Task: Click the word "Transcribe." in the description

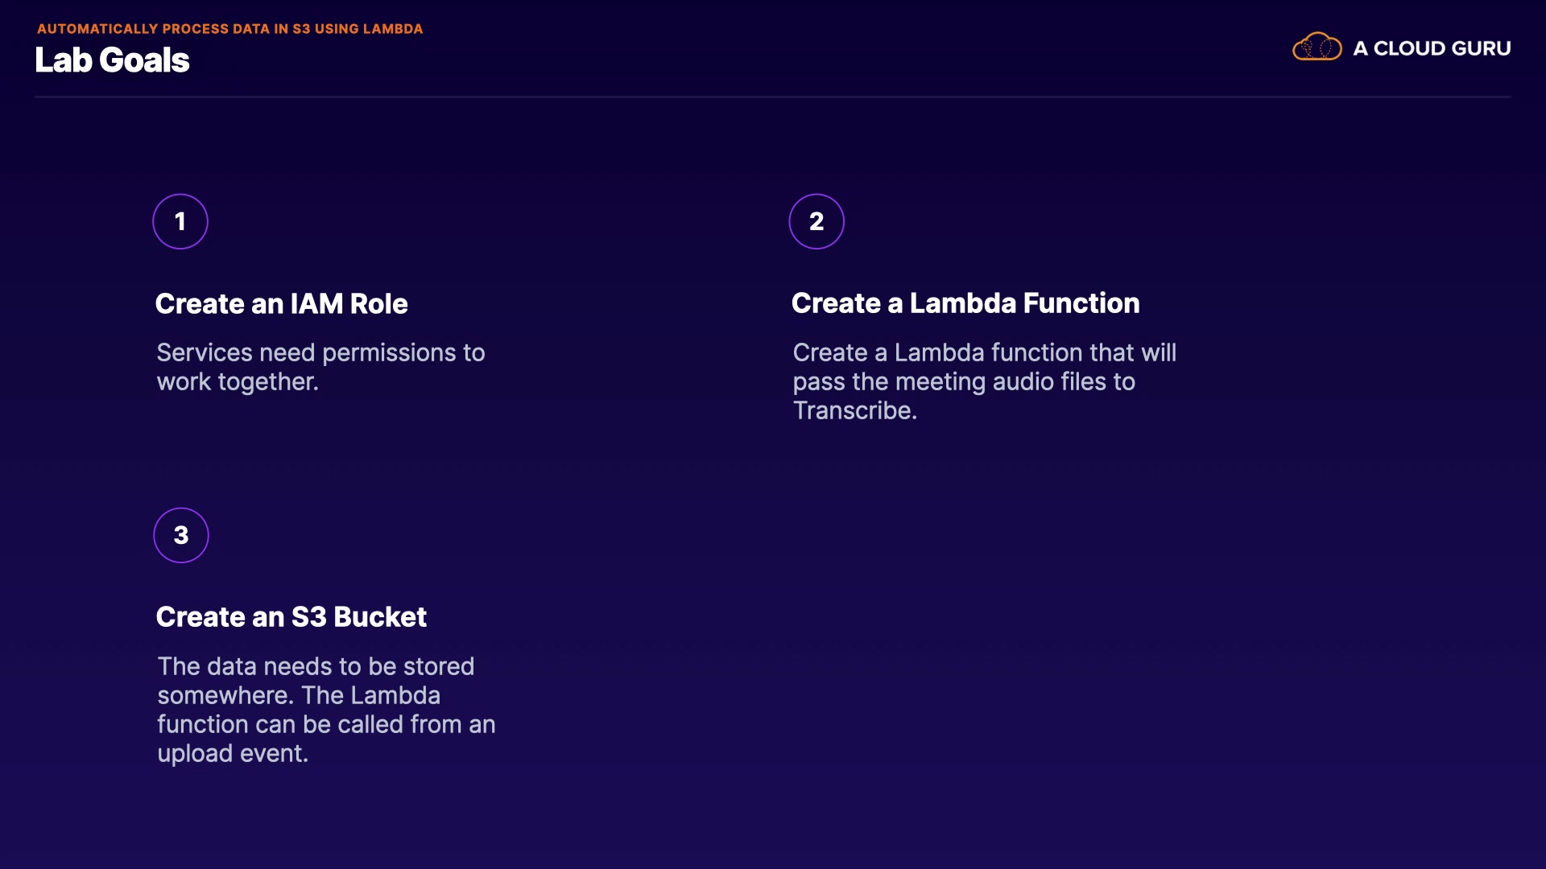Action: [x=854, y=410]
